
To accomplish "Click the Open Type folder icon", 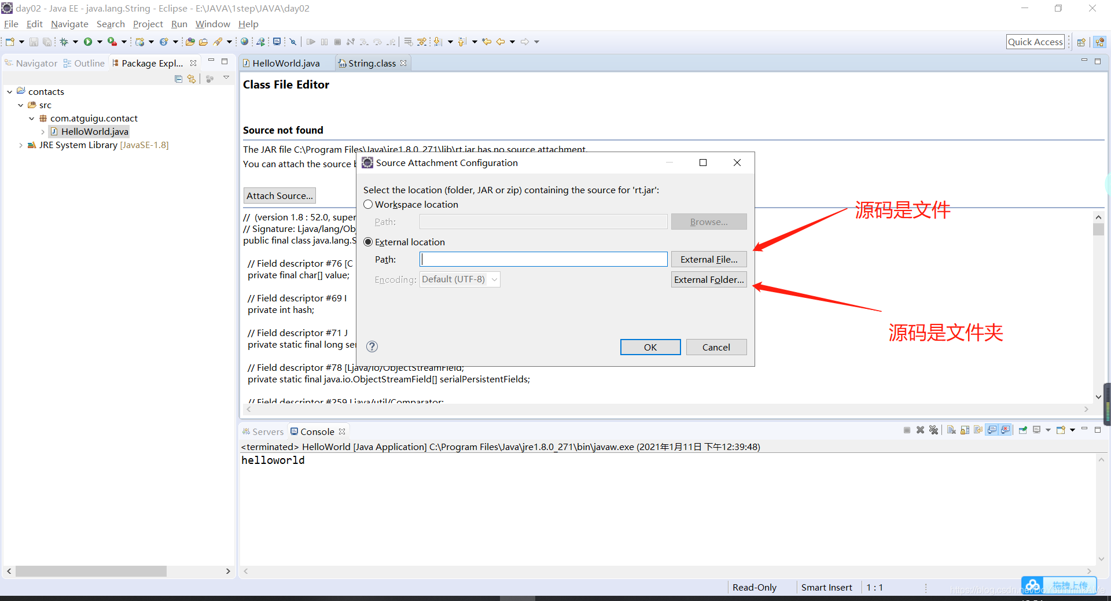I will [190, 42].
